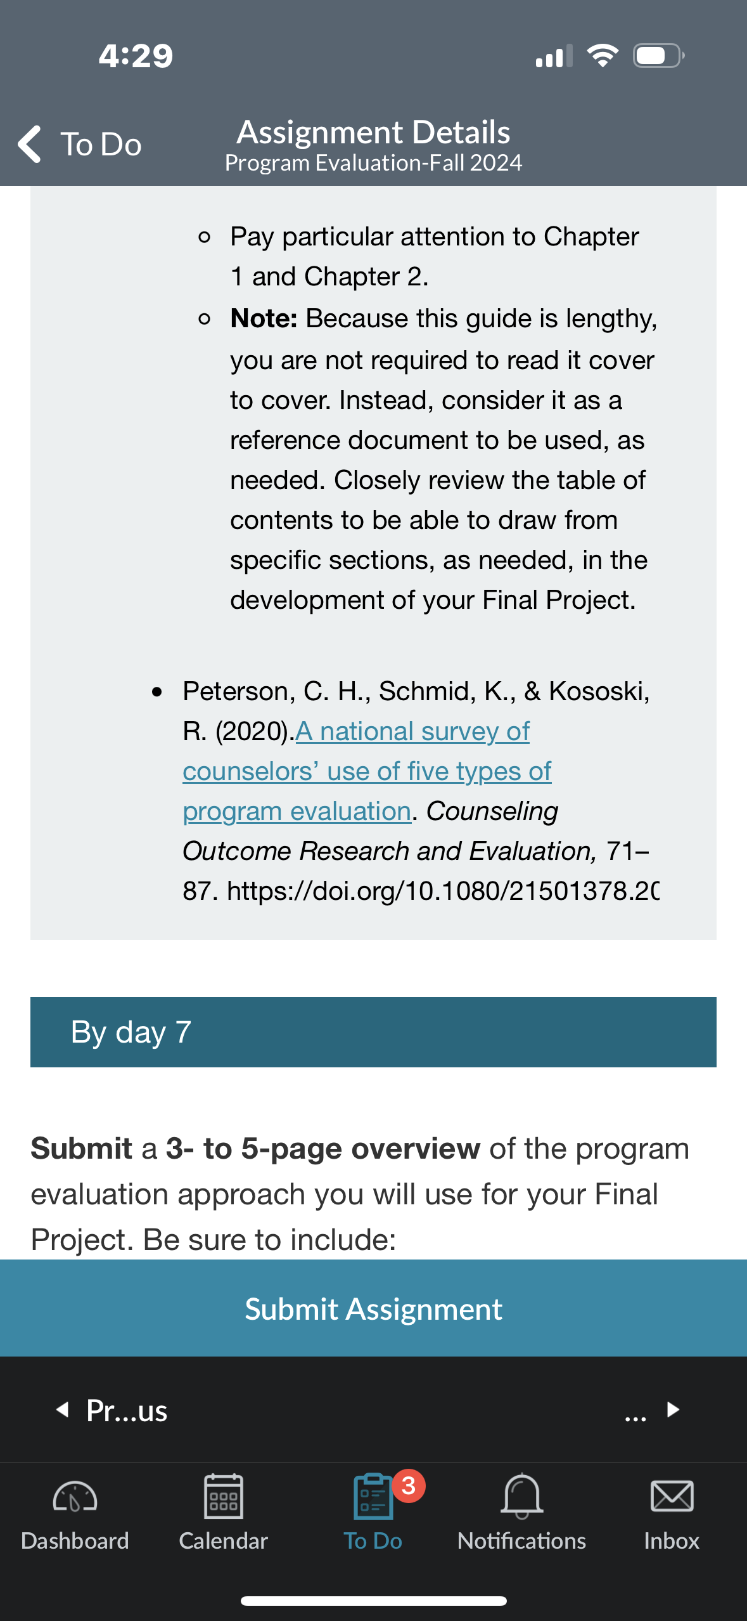
Task: Open the Inbox envelope icon
Action: point(672,1496)
